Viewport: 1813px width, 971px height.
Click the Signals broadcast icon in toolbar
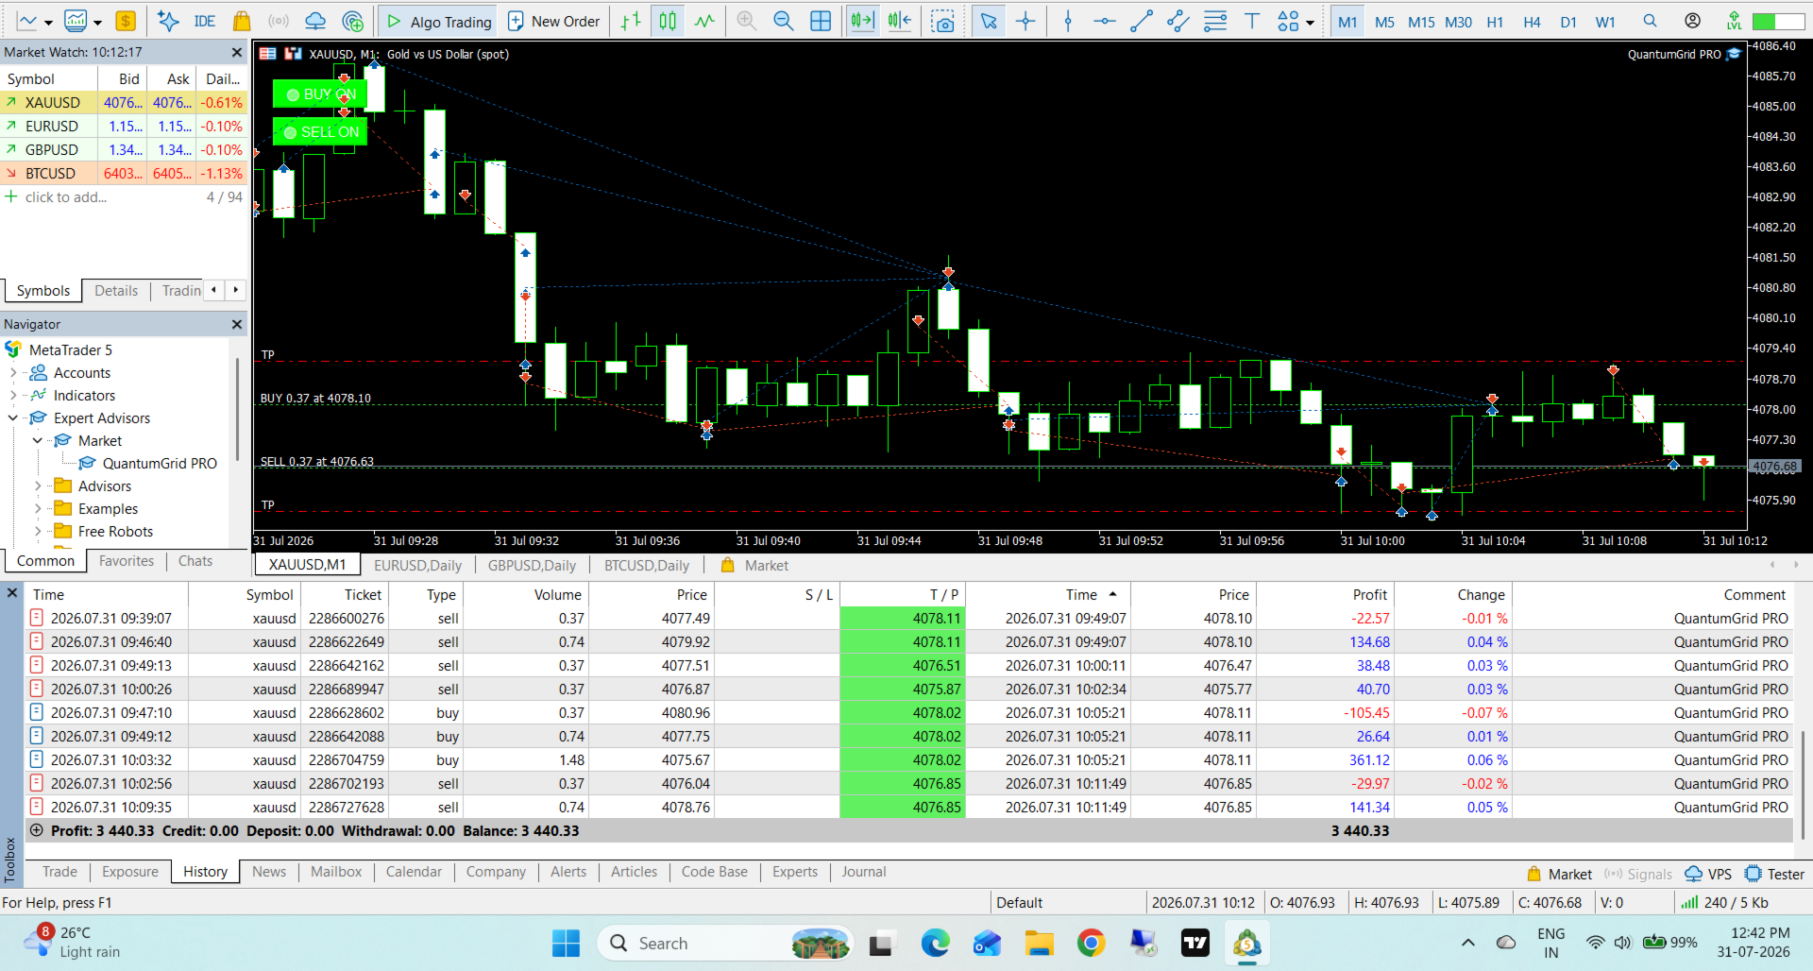pyautogui.click(x=278, y=21)
